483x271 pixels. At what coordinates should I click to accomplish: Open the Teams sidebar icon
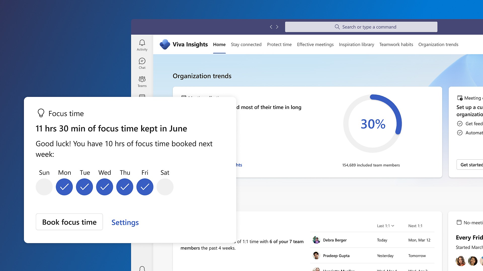click(x=142, y=82)
